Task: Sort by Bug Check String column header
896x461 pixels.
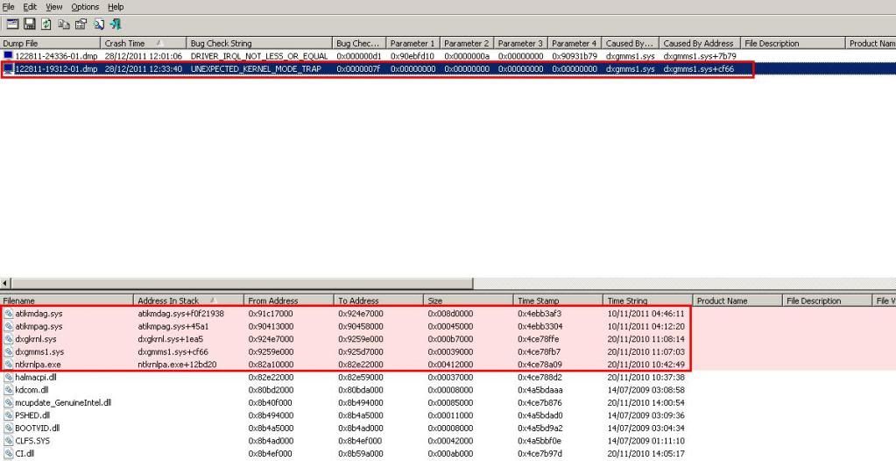Action: point(258,43)
